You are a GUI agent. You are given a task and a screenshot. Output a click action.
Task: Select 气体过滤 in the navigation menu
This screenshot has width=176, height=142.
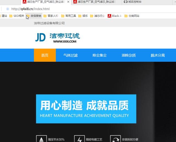(x=70, y=55)
